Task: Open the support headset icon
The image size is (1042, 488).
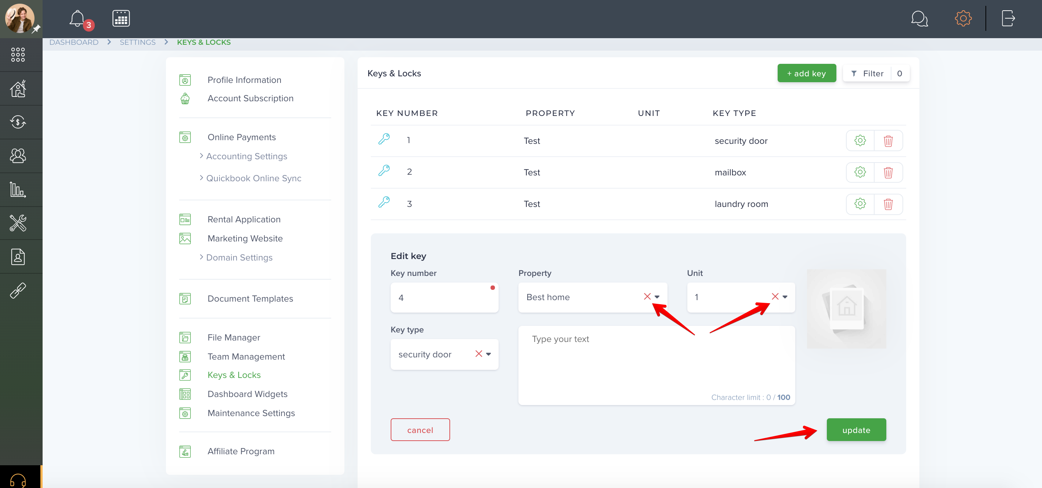Action: click(x=18, y=480)
